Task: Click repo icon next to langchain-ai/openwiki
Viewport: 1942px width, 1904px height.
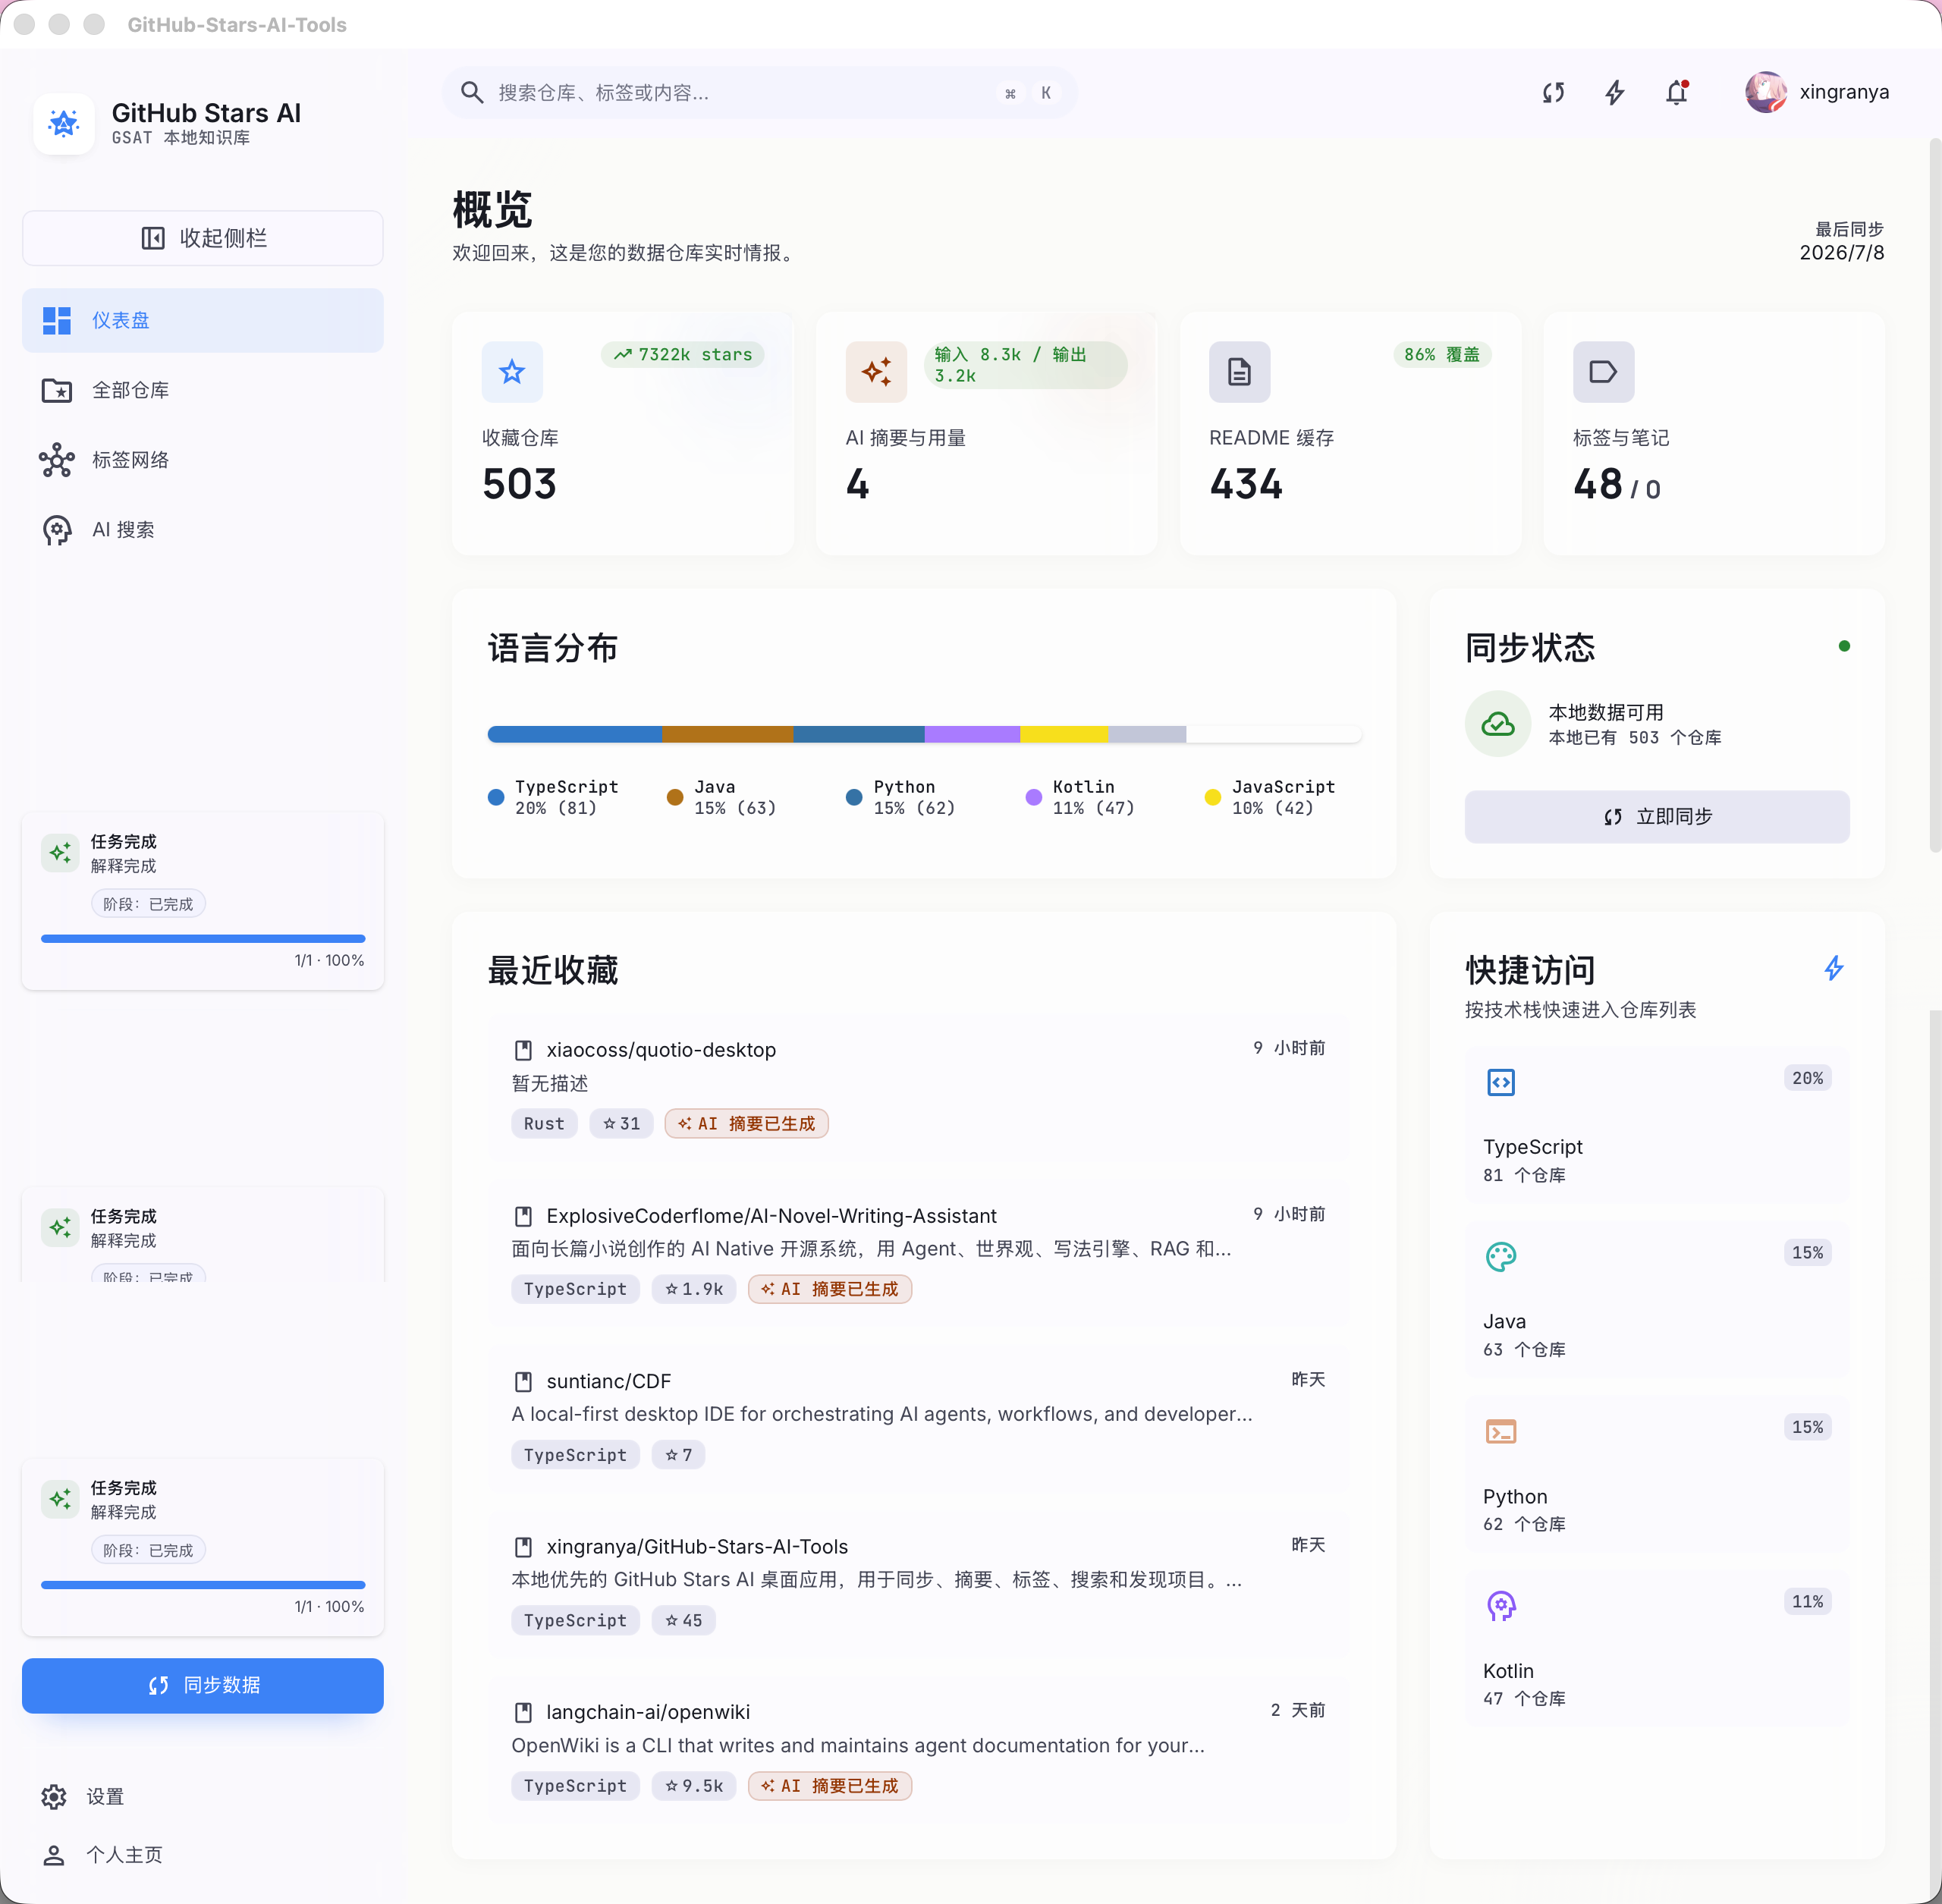Action: (x=523, y=1713)
